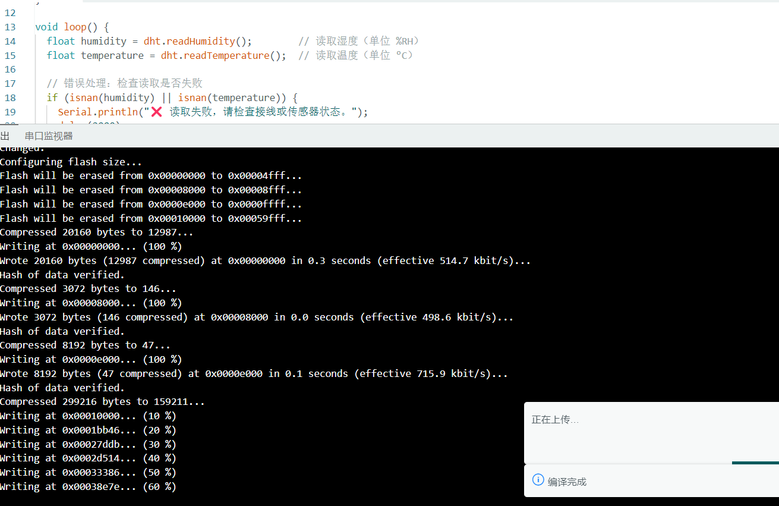Click 'Compressed 20160 bytes to 12987...' output line

coord(97,232)
